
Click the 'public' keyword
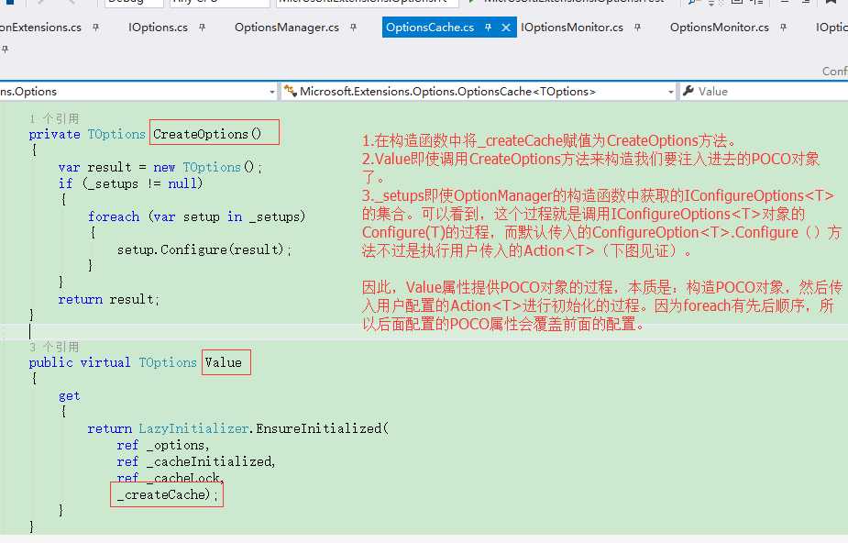50,362
